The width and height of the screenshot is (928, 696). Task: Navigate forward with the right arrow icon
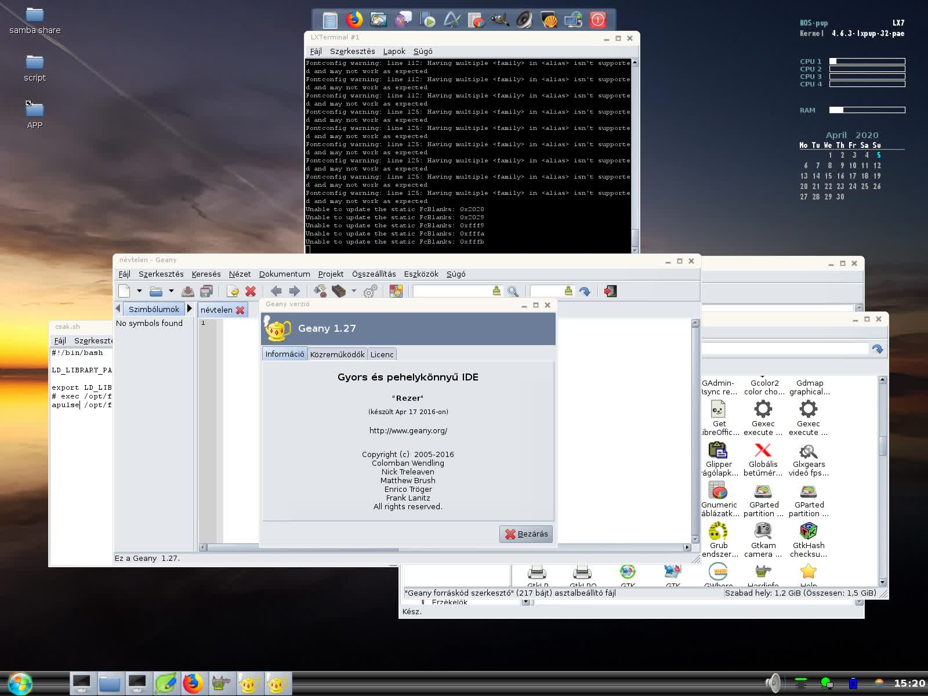295,291
